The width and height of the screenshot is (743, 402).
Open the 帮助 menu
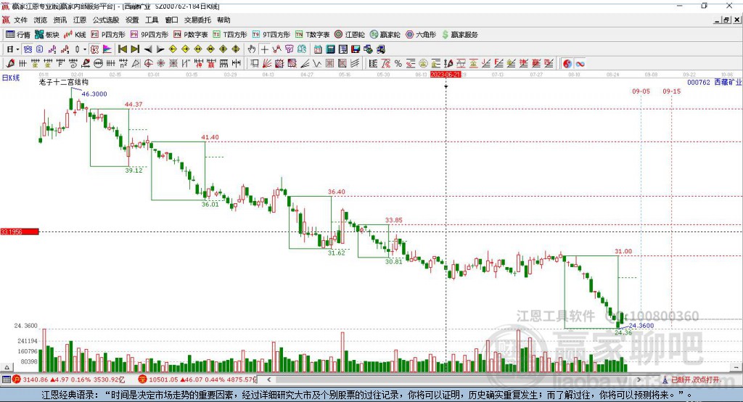click(223, 20)
